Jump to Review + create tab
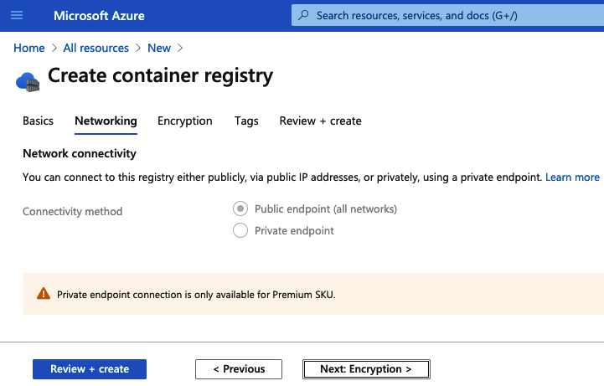The width and height of the screenshot is (604, 386). coord(320,121)
